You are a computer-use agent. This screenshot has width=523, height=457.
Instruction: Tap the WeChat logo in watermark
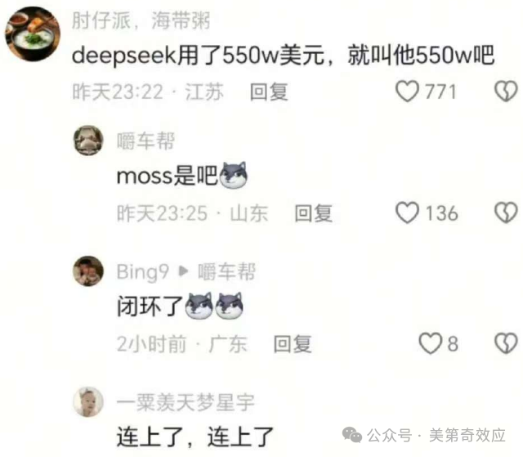352,435
